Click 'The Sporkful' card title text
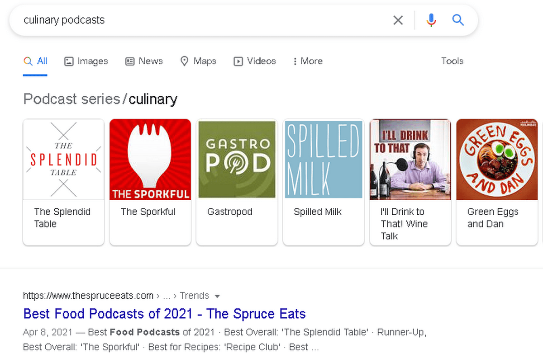The image size is (543, 363). click(x=148, y=212)
